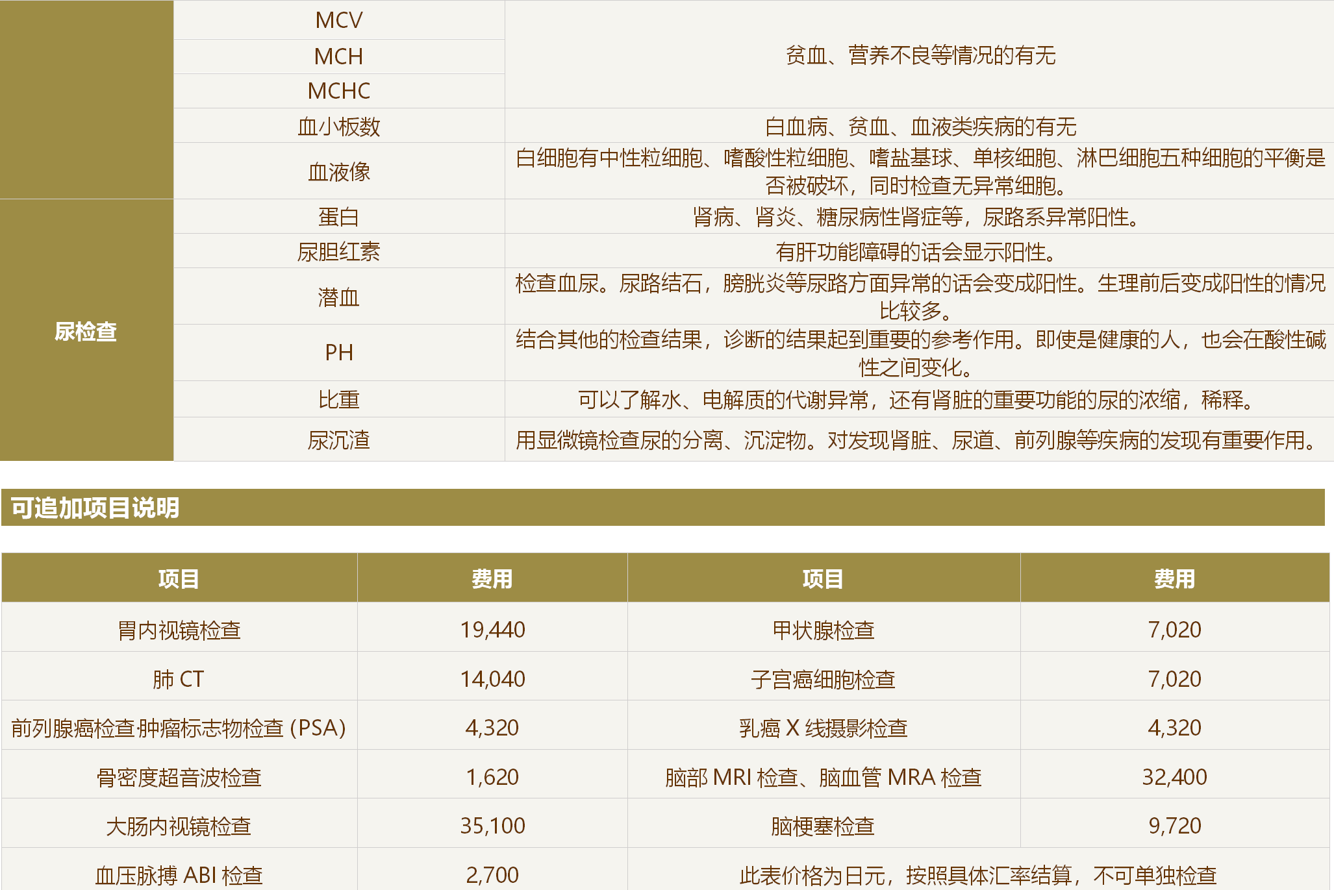
Task: Select the 蛋白 item cell
Action: tap(339, 217)
